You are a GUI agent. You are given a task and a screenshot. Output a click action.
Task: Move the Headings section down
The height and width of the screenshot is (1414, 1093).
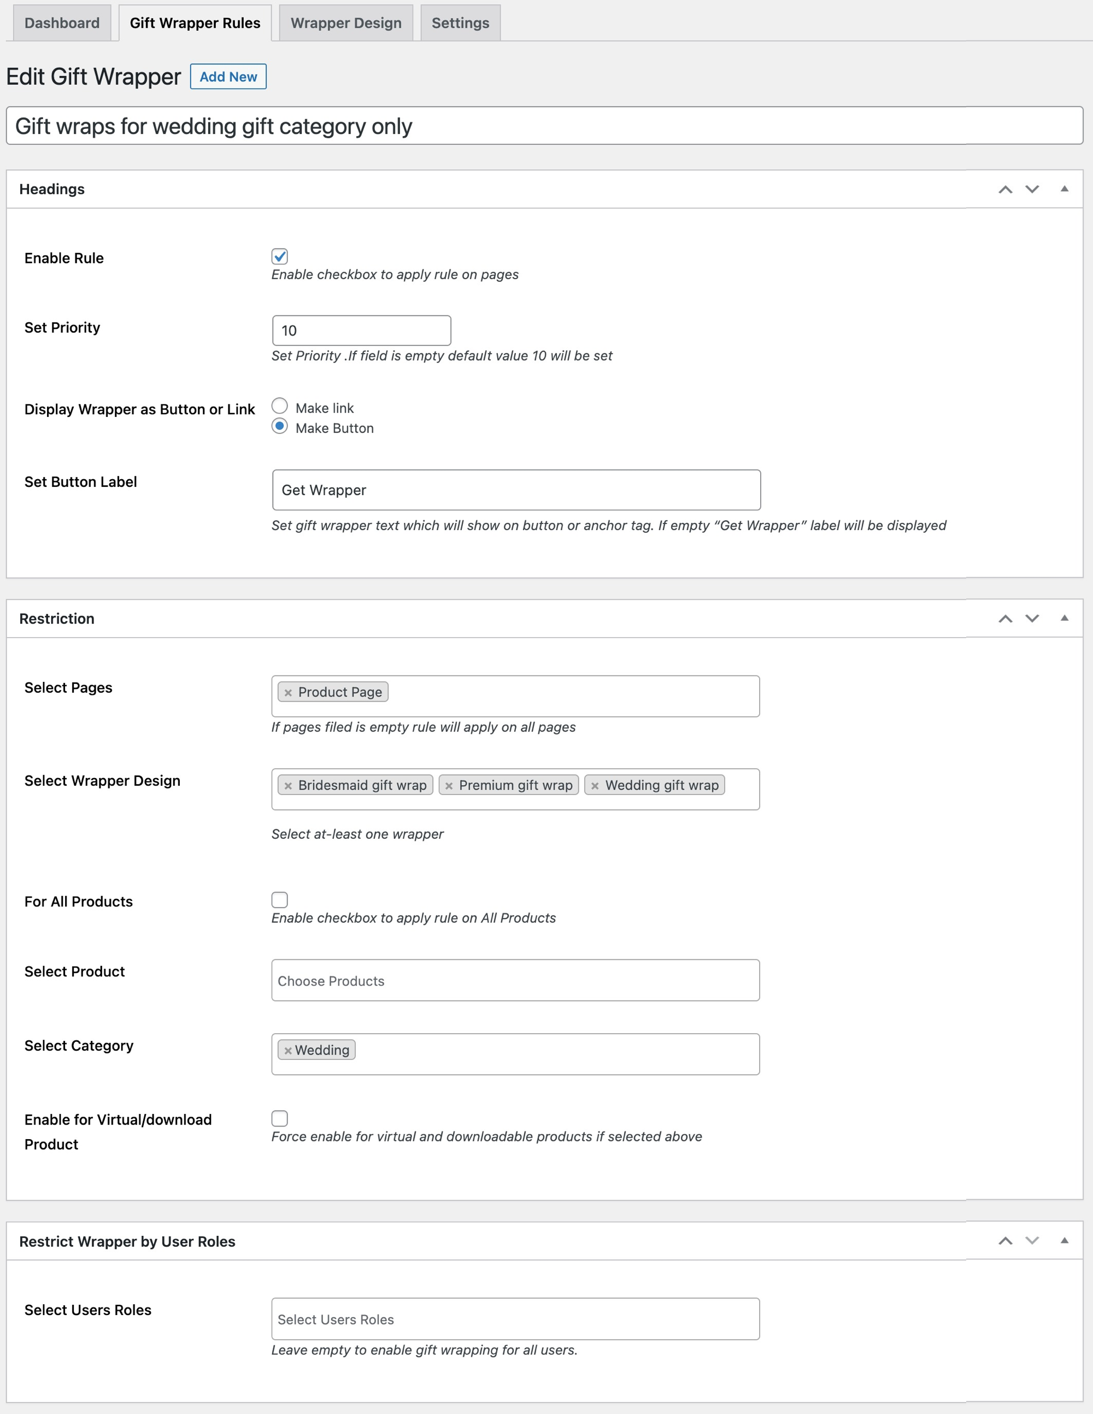click(x=1033, y=189)
